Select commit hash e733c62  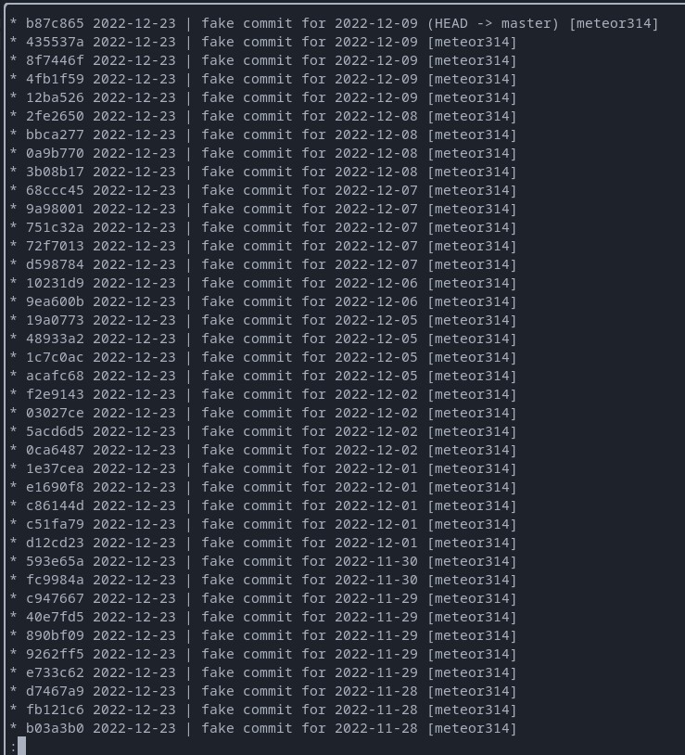click(x=55, y=672)
